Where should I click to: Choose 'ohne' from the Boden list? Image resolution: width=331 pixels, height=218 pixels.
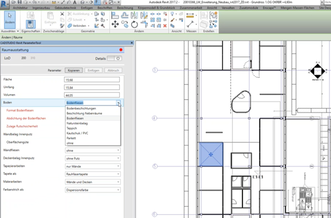point(93,143)
